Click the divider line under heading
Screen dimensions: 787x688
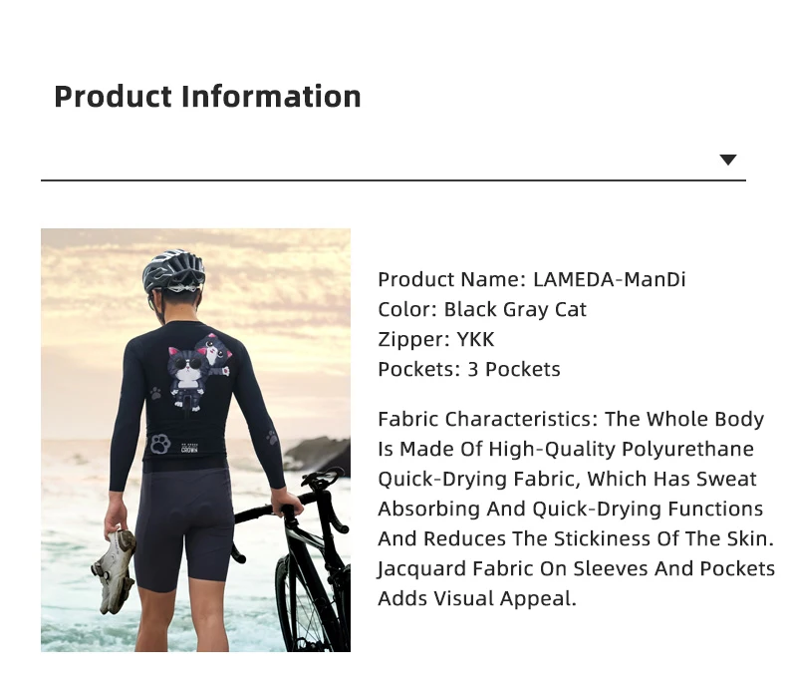click(x=393, y=179)
